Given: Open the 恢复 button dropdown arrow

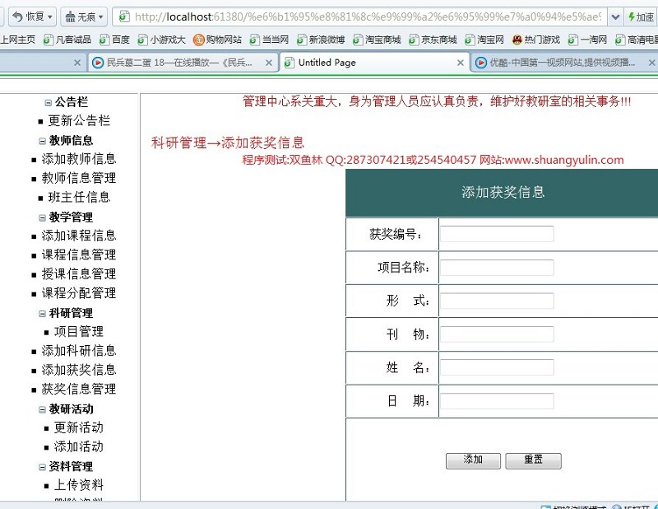Looking at the screenshot, I should pos(50,16).
